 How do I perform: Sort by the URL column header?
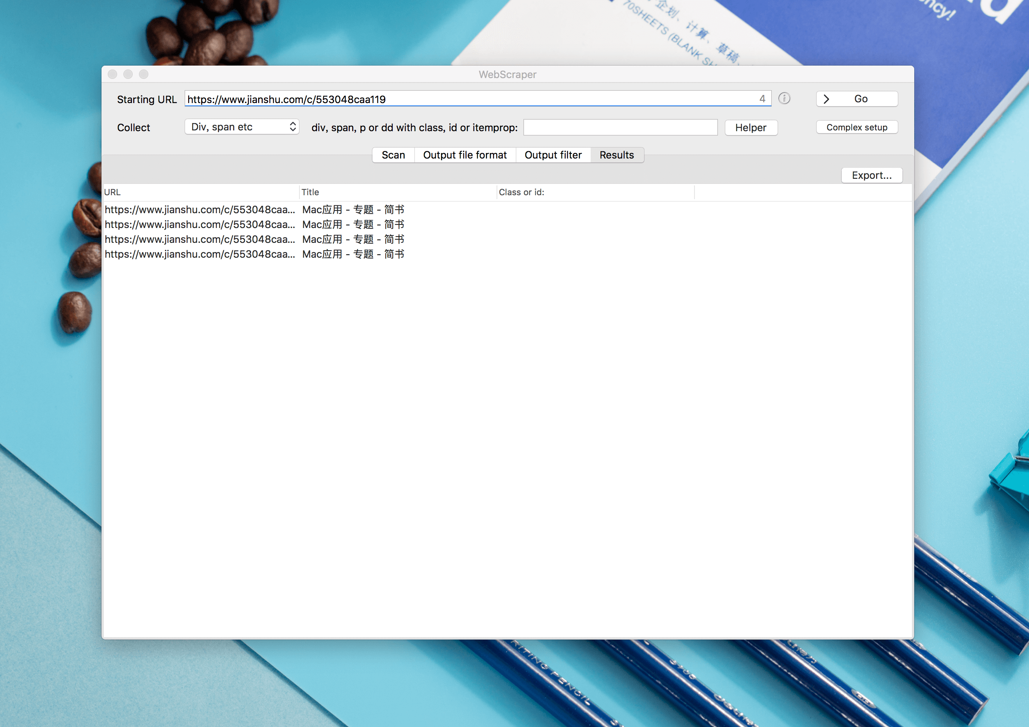(201, 192)
